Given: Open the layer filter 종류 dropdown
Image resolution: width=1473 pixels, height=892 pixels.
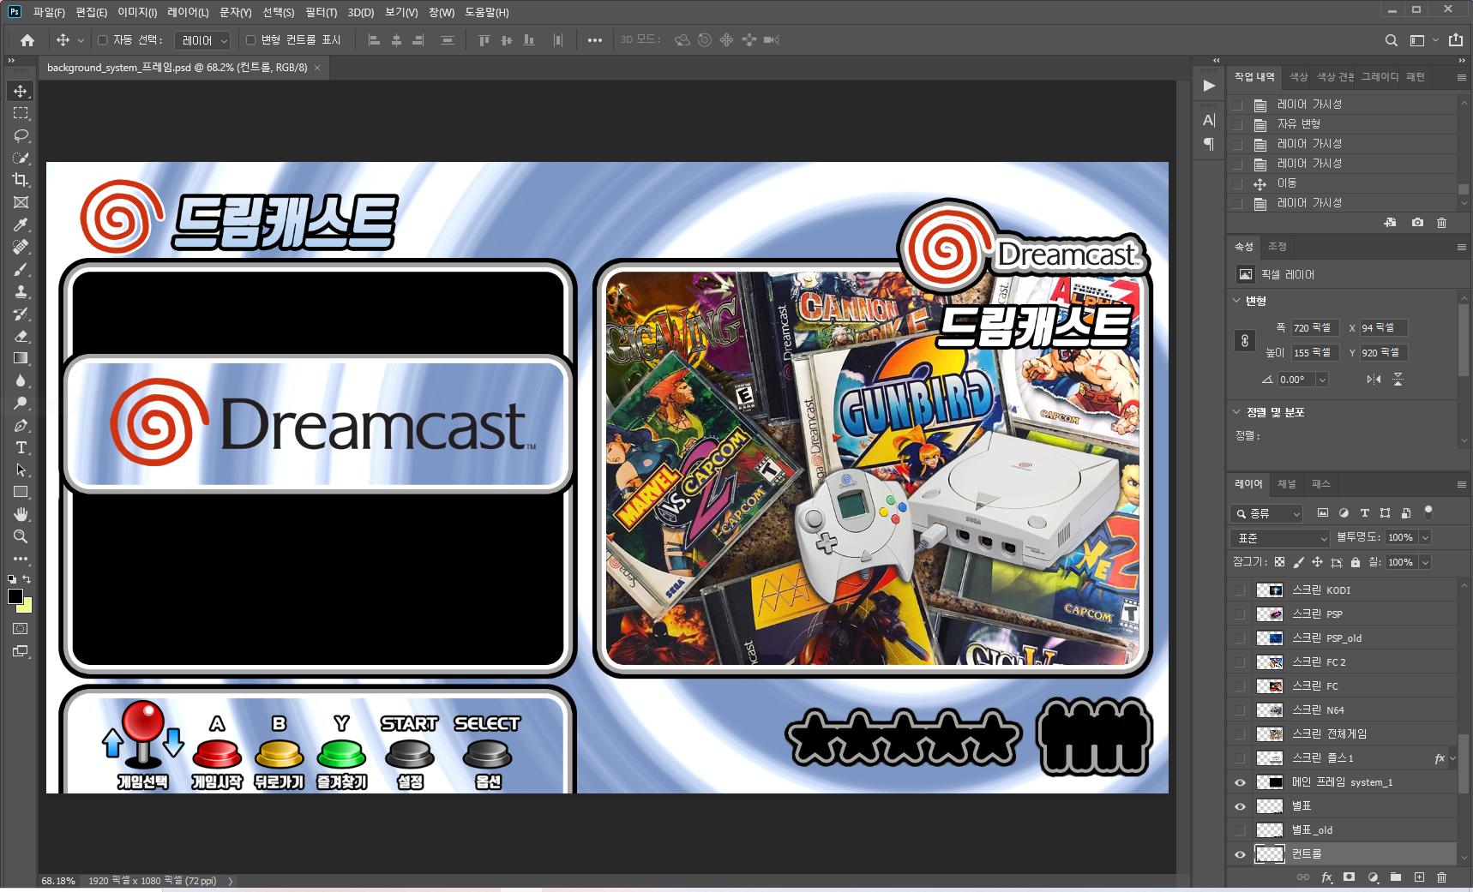Looking at the screenshot, I should [1267, 513].
